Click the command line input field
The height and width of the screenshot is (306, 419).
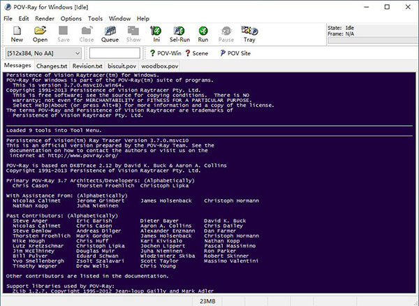tap(115, 53)
